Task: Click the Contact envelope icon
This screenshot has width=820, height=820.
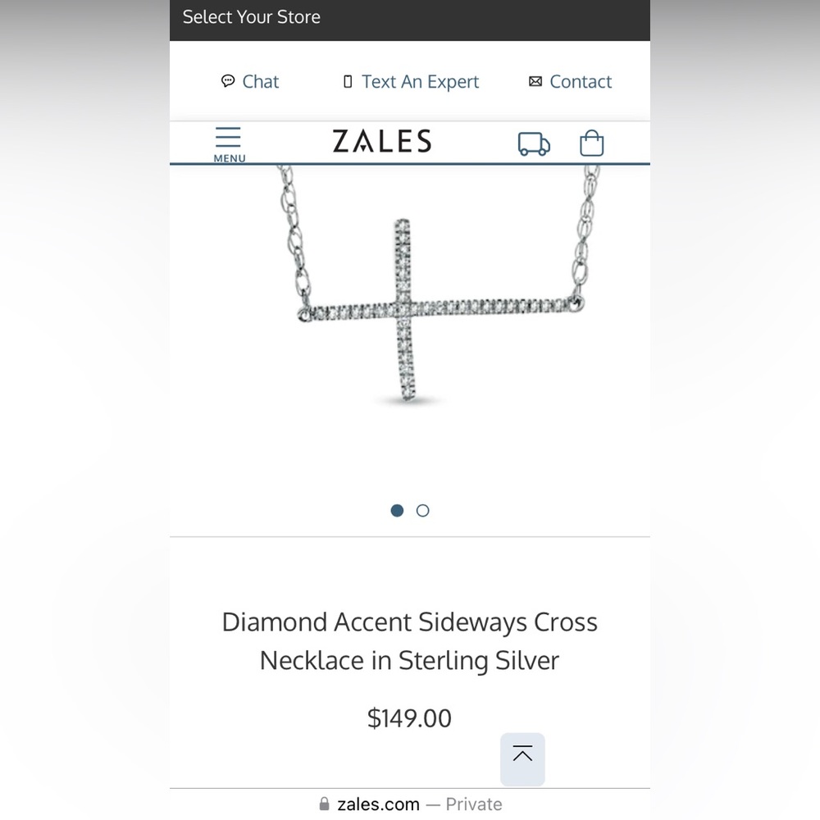Action: click(536, 81)
